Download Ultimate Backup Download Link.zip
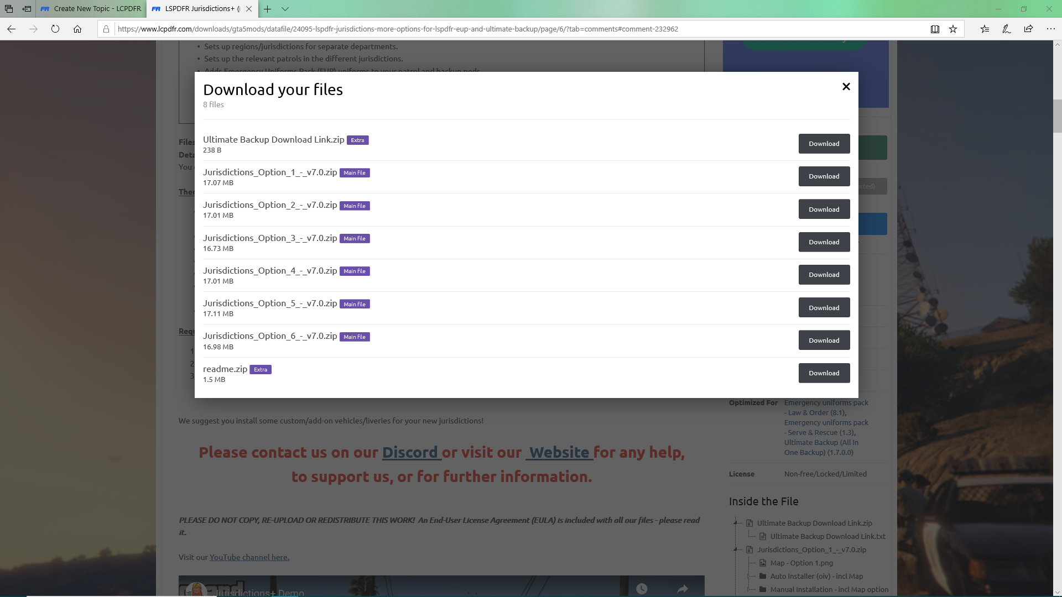Viewport: 1062px width, 597px height. click(824, 144)
